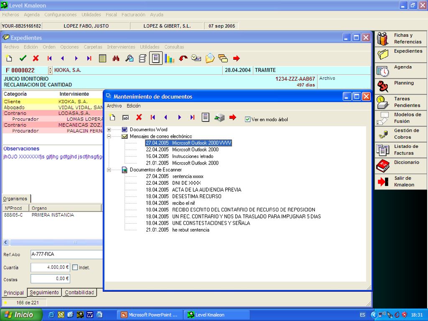Click Salir de Kmaleon button
This screenshot has height=321, width=428.
(400, 181)
